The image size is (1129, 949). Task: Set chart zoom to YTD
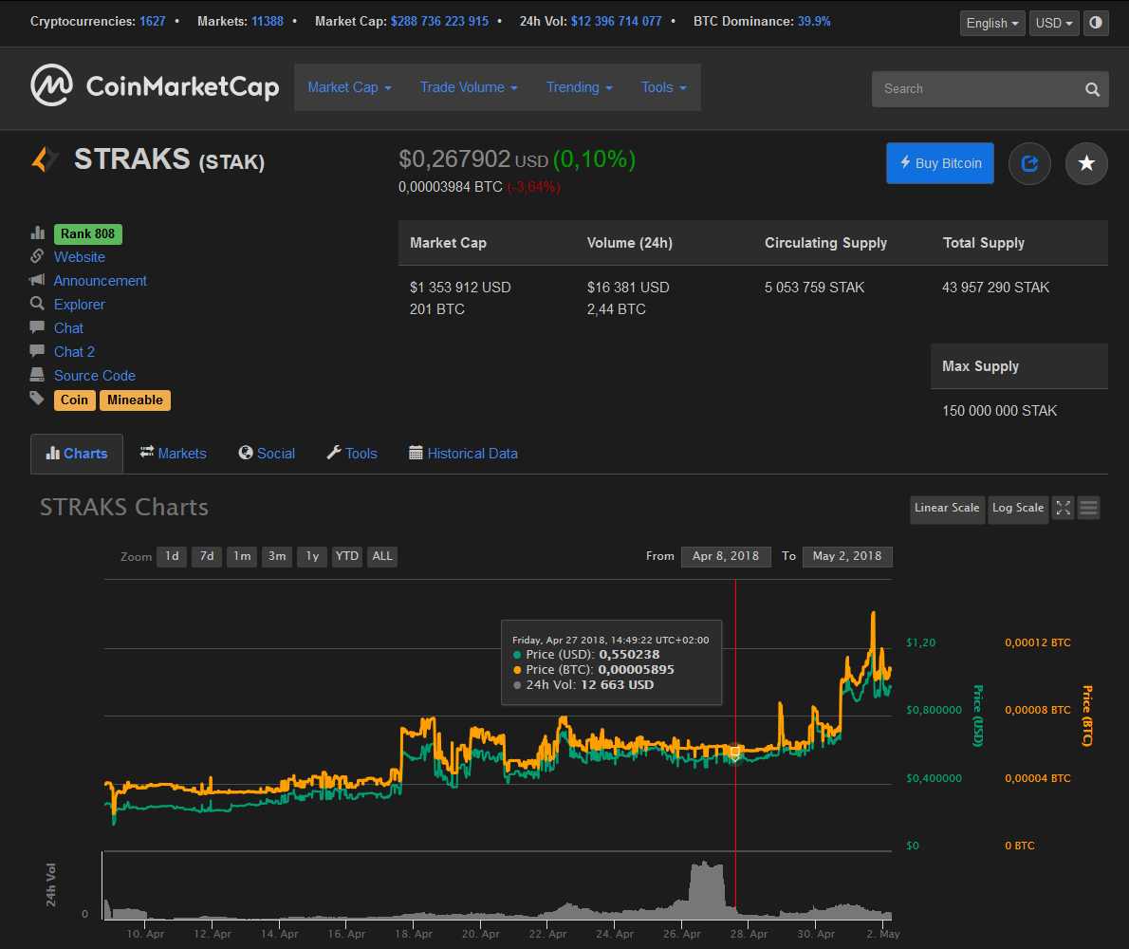(347, 556)
